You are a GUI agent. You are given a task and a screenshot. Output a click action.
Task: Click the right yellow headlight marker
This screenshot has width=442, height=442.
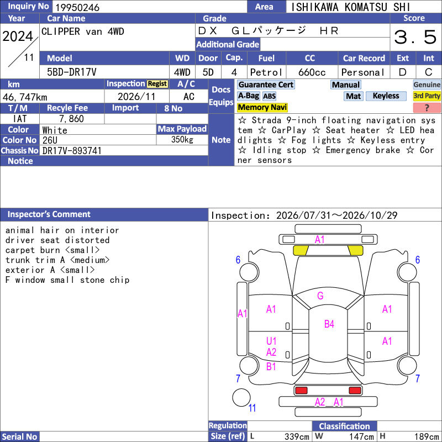coord(355,250)
